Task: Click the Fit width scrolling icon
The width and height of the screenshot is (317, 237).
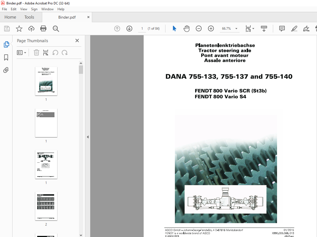Action: (248, 29)
